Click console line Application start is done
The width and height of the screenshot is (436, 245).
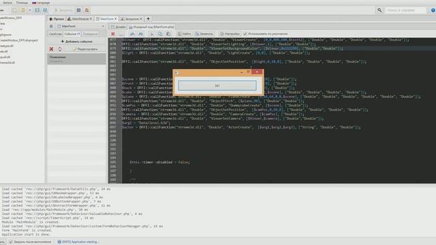click(27, 234)
